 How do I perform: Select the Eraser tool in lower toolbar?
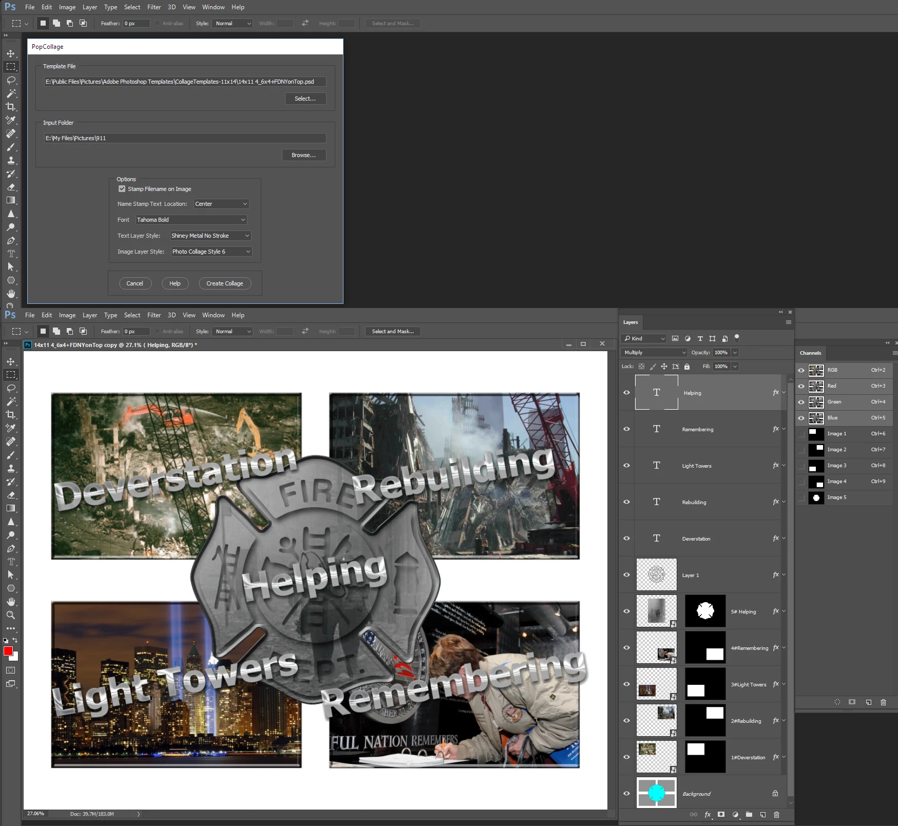(10, 495)
